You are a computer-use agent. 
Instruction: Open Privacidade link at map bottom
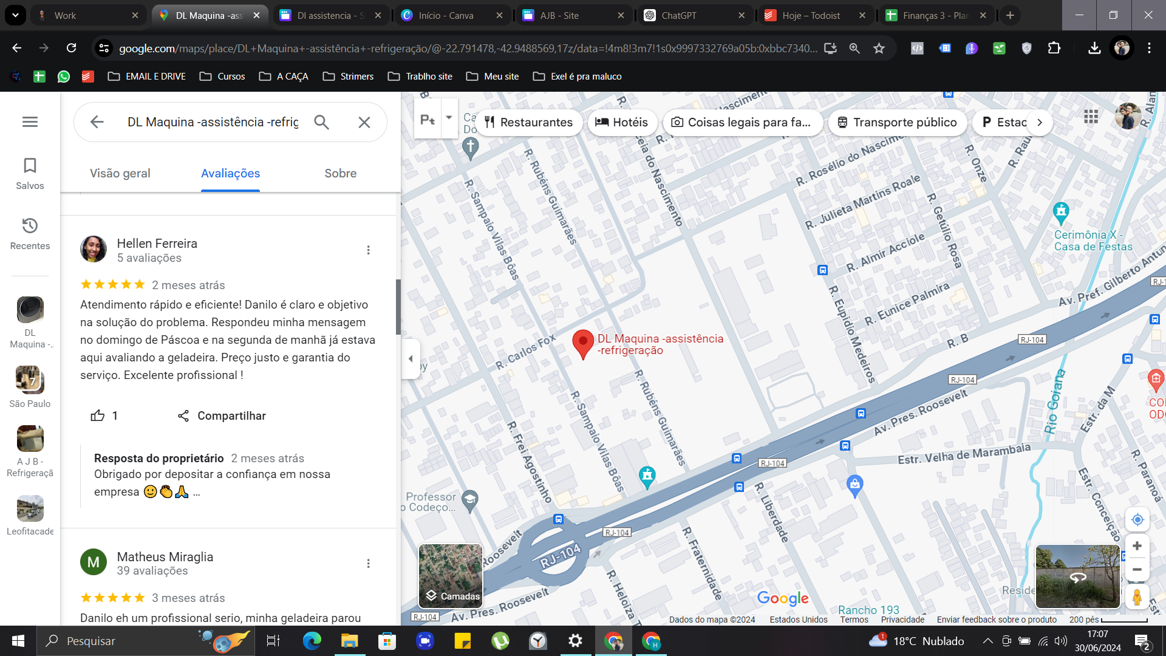tap(902, 620)
